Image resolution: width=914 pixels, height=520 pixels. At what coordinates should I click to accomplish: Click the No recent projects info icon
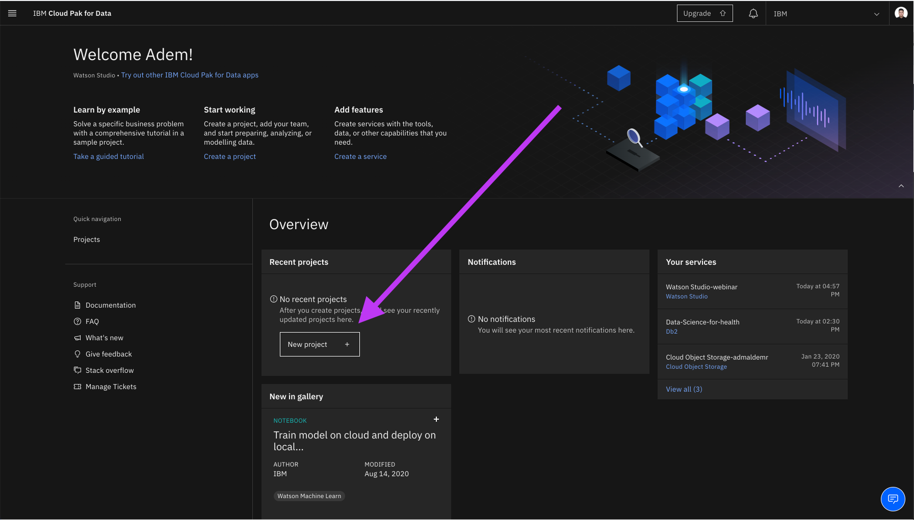274,299
